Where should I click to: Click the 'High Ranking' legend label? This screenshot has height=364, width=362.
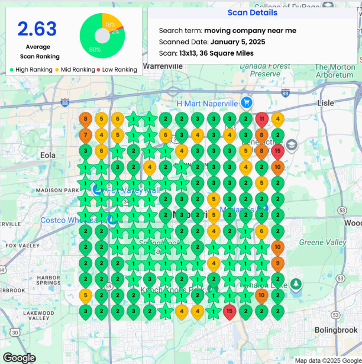[x=34, y=70]
